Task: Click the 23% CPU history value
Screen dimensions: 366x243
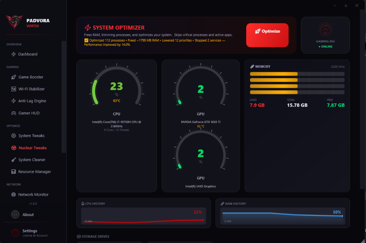Action: (198, 212)
